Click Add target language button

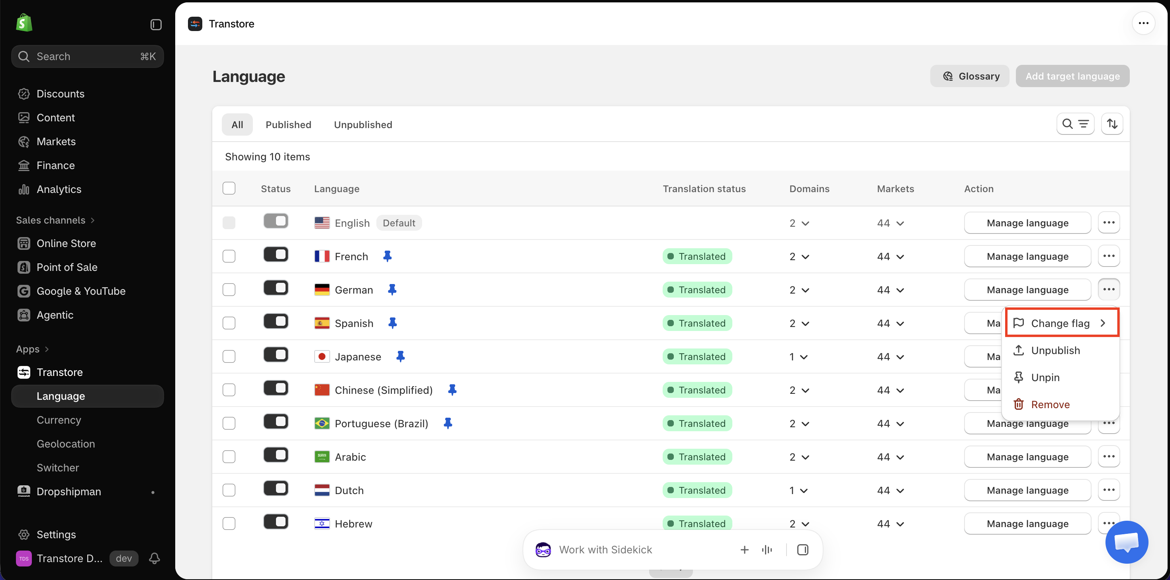pos(1072,76)
